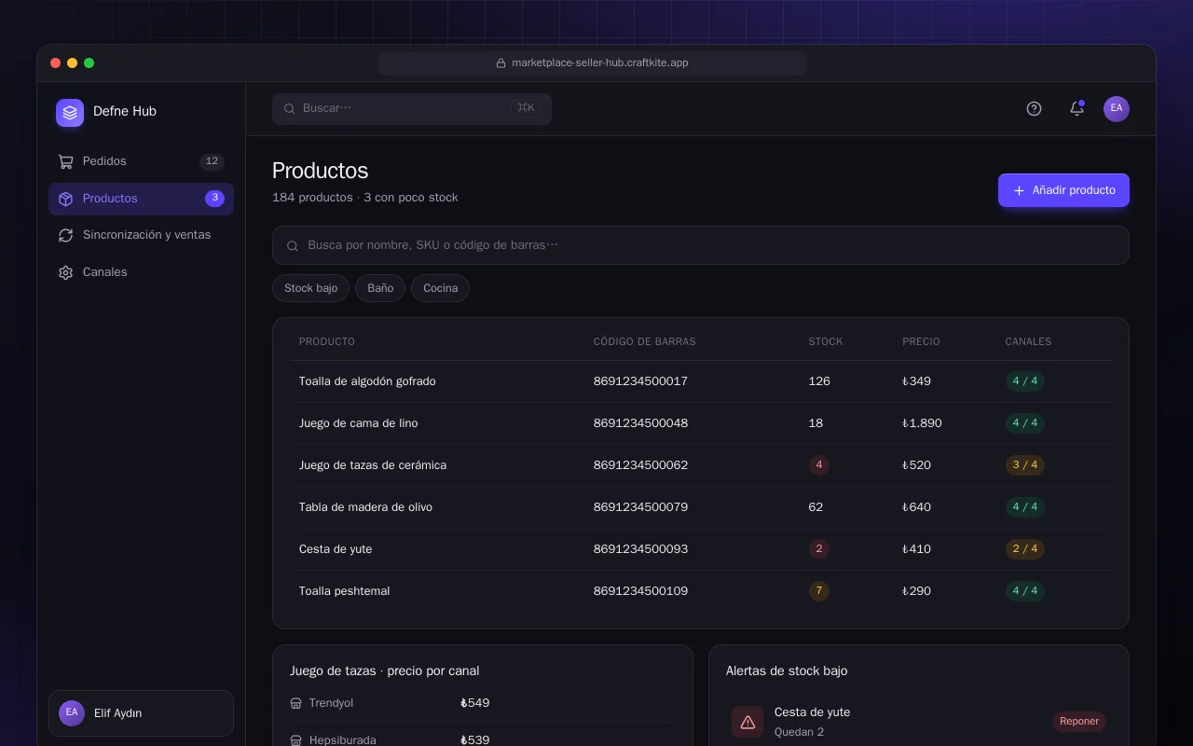Toggle the Cocina filter chip
1193x746 pixels.
(x=440, y=288)
